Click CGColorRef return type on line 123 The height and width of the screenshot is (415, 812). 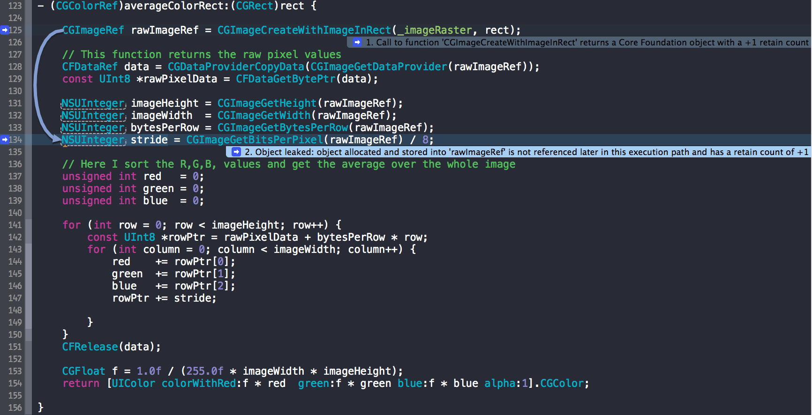[x=87, y=6]
